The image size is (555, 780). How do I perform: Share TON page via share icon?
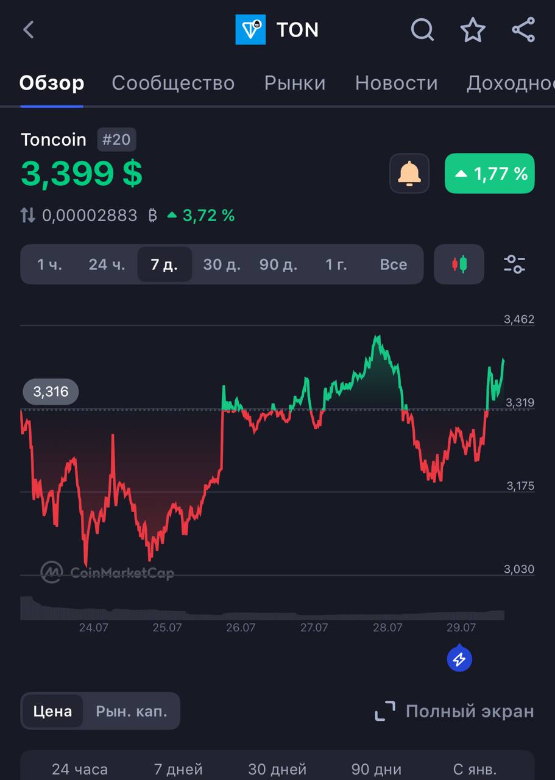tap(523, 30)
